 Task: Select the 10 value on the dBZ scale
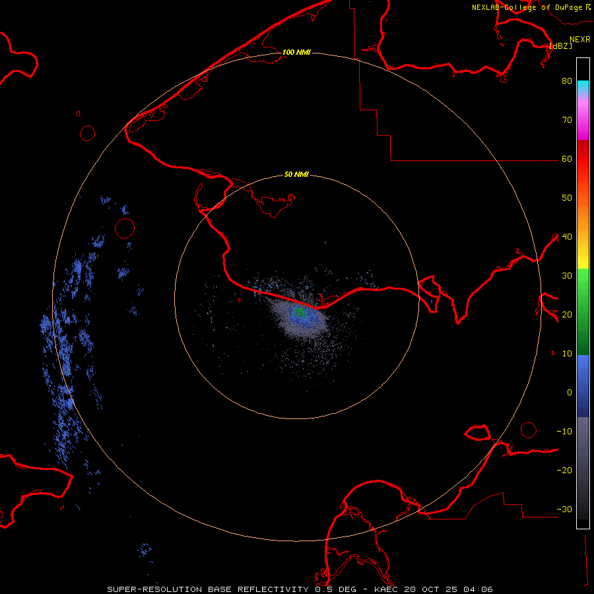[567, 354]
